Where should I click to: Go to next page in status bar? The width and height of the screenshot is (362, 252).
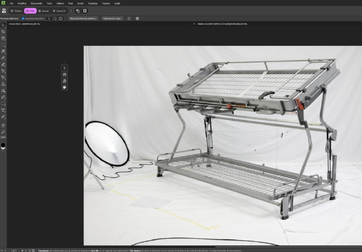point(23,250)
